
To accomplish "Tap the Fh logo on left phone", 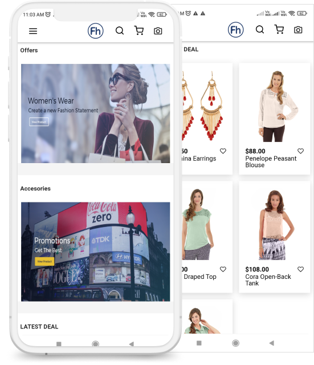I will point(95,31).
